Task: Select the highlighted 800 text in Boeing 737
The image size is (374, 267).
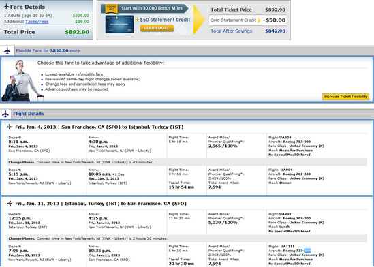Action: 307,251
